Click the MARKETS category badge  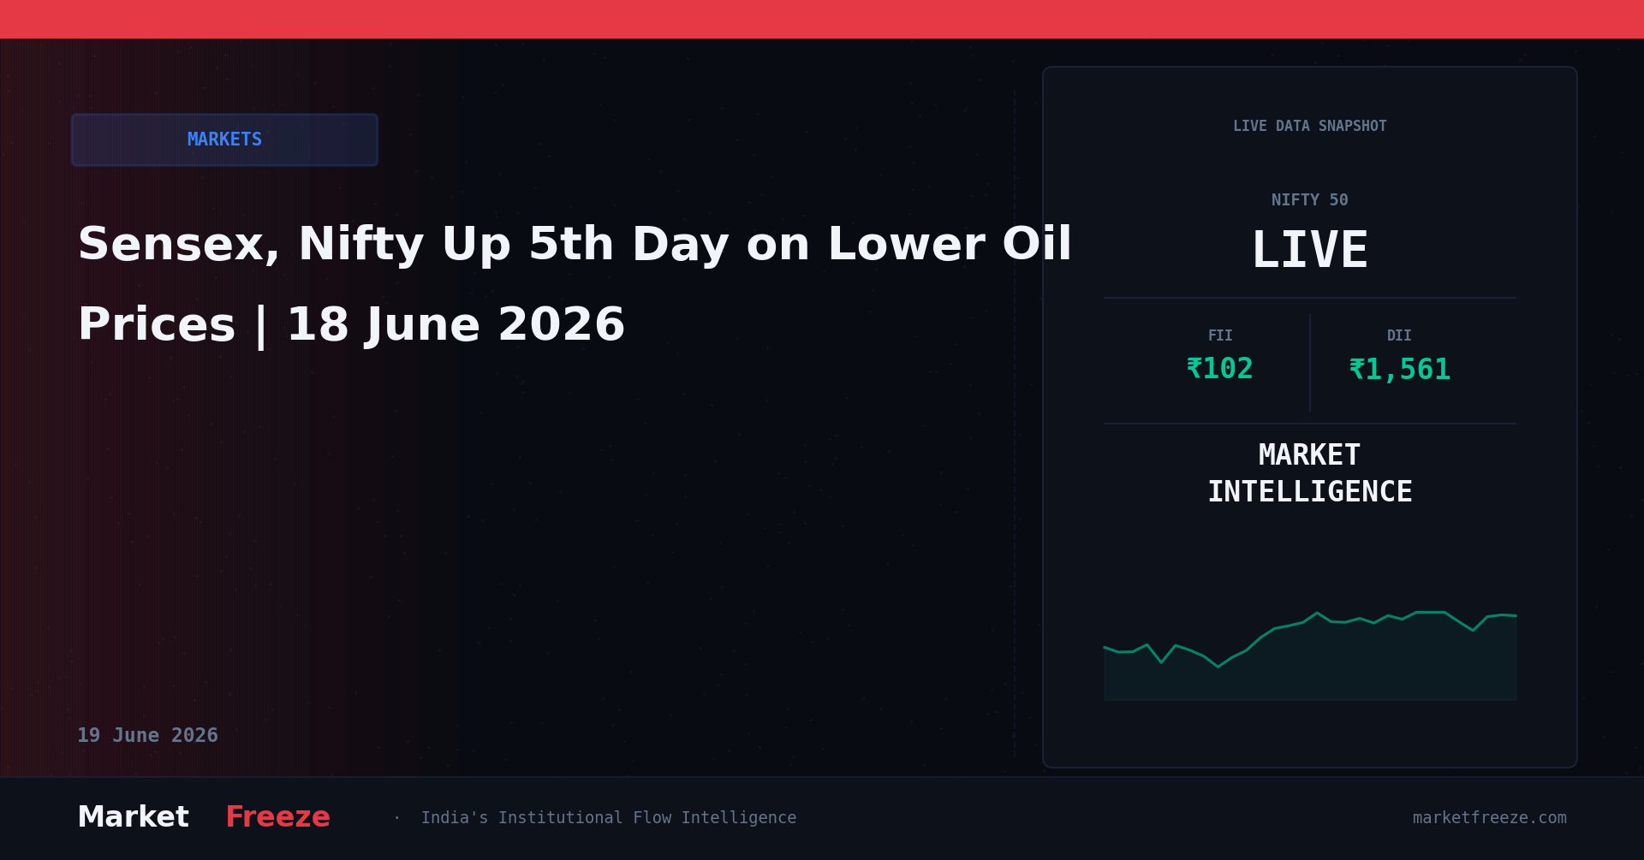tap(224, 139)
